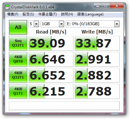This screenshot has width=130, height=119.
Task: Click the Write [MB/s] column header
Action: tap(97, 32)
